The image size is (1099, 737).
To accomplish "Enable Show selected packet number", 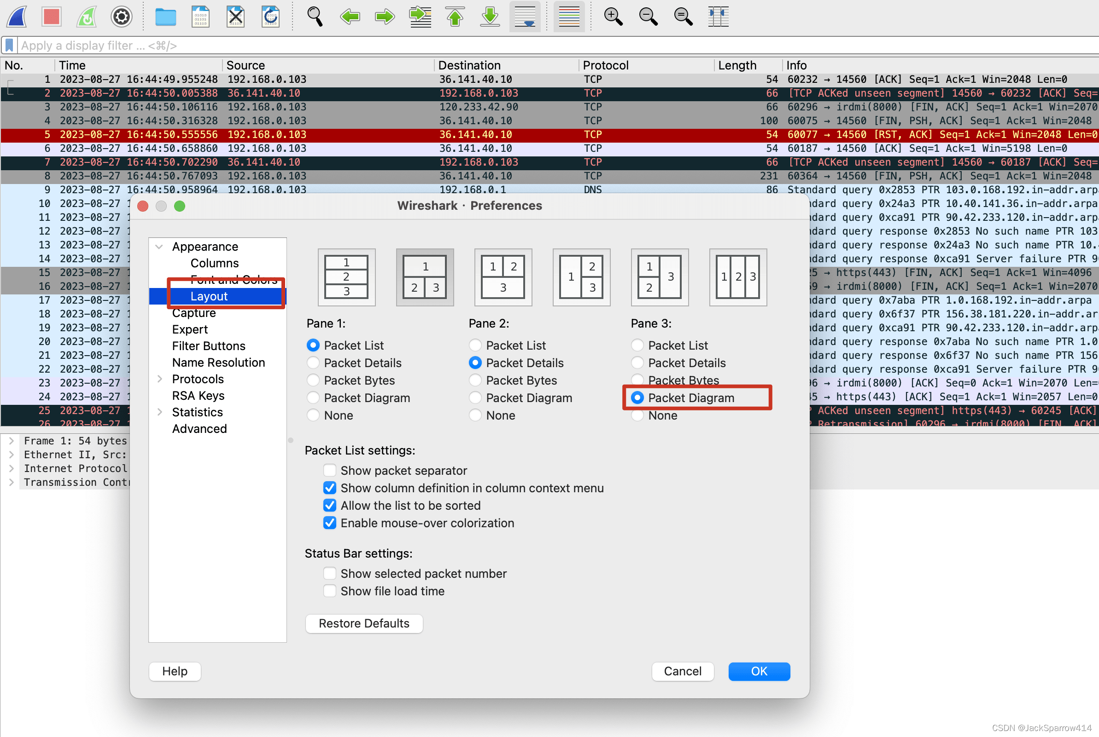I will pyautogui.click(x=330, y=573).
